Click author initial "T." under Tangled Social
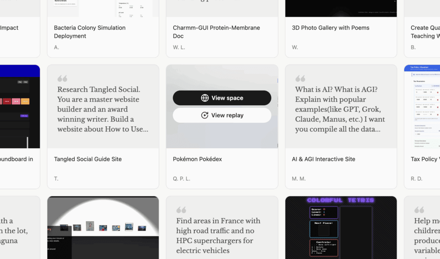Viewport: 440px width, 259px height. pos(56,179)
